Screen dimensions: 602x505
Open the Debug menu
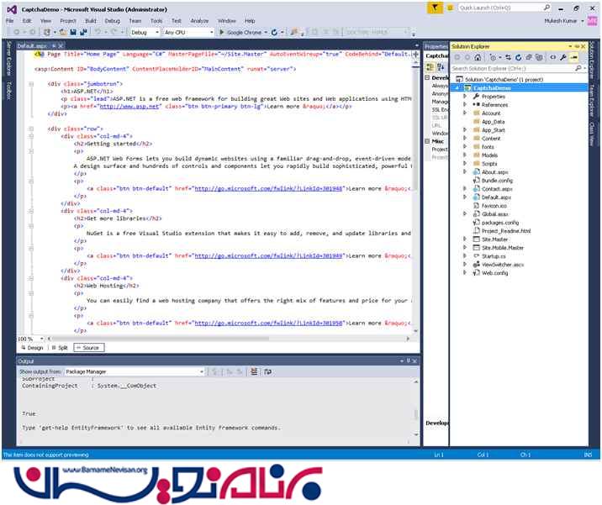click(112, 21)
